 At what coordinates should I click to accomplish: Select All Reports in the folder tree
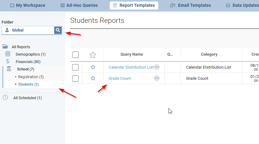pos(21,47)
